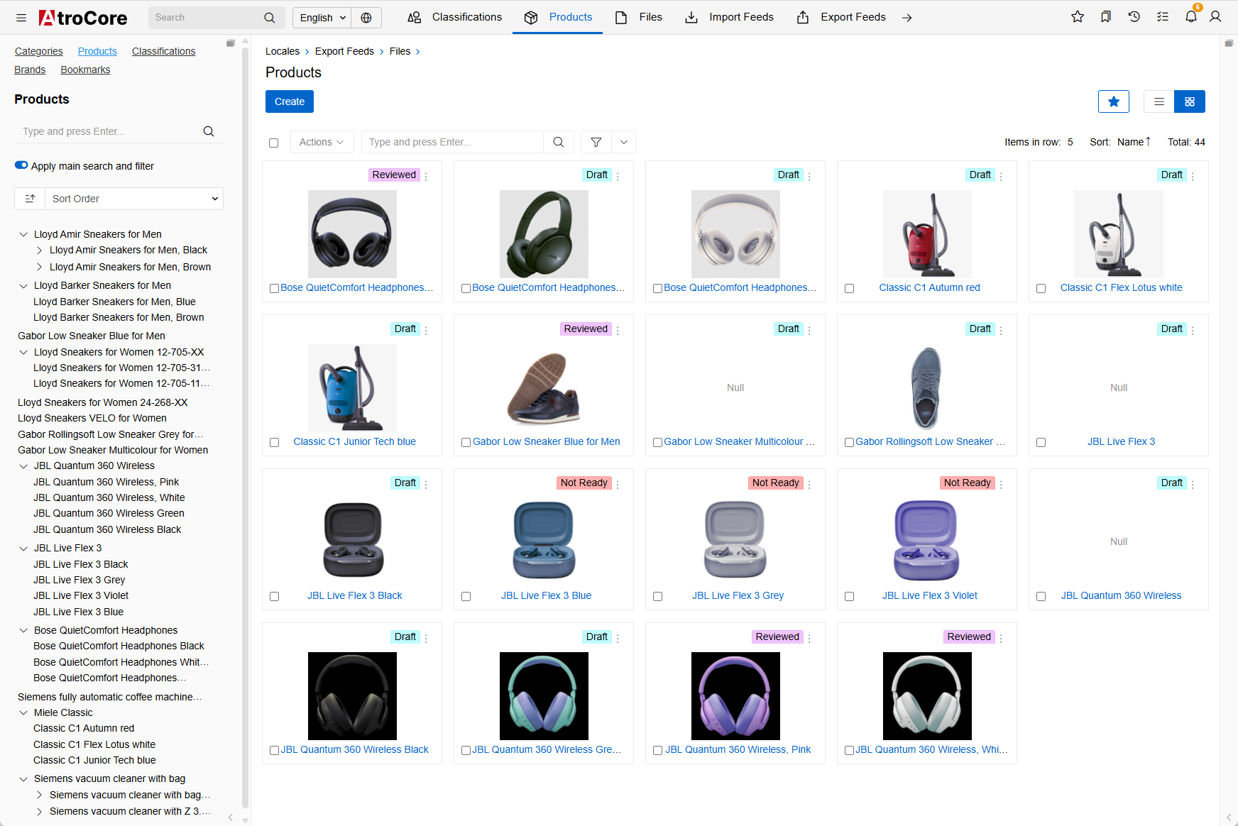The image size is (1238, 826).
Task: Select Gabor Low Sneaker Blue for Men in tree
Action: tap(92, 336)
